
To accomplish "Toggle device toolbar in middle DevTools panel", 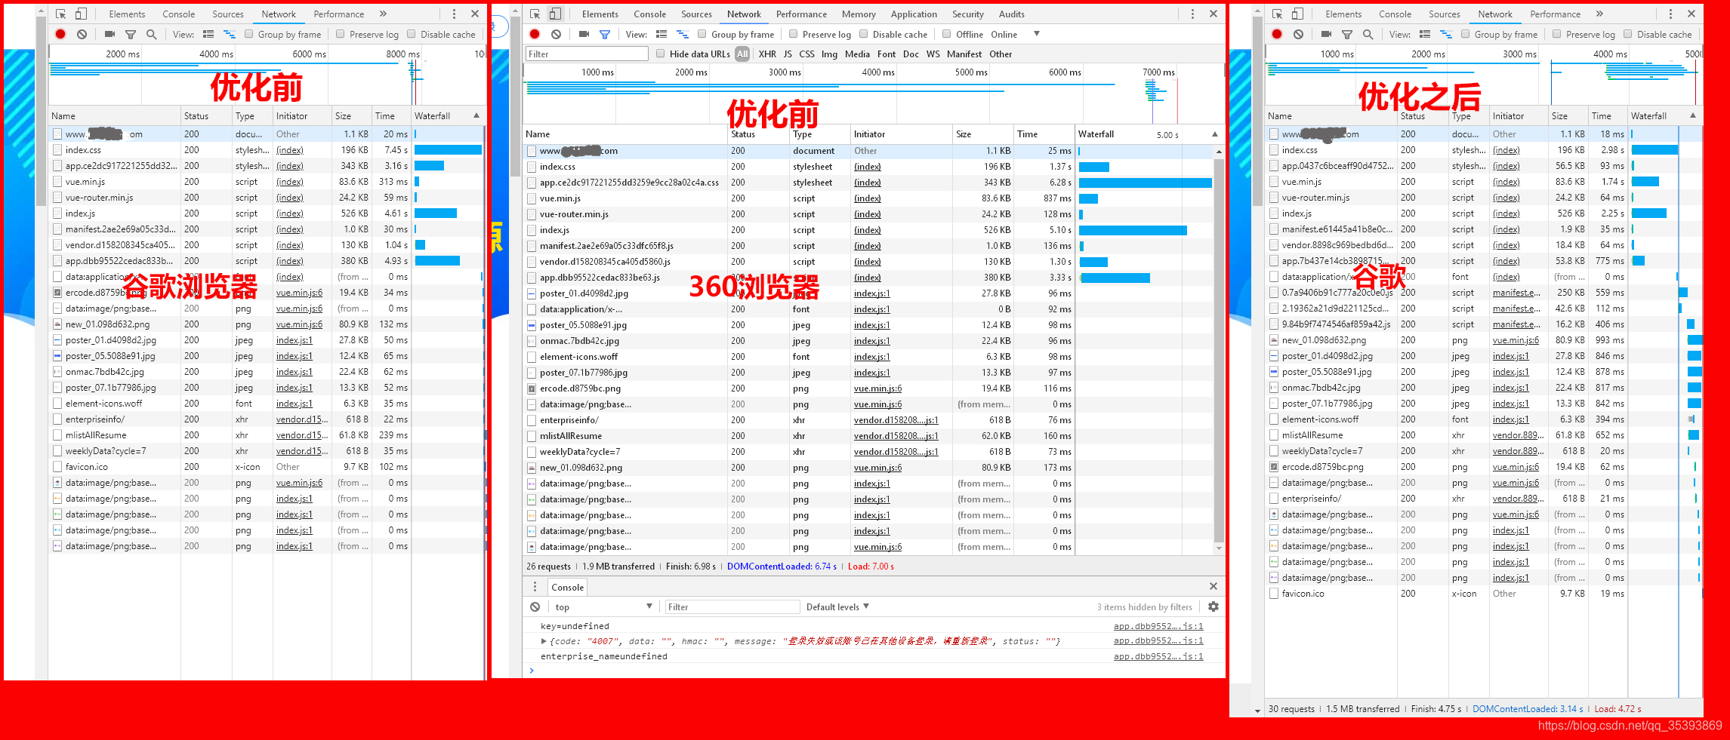I will (554, 14).
